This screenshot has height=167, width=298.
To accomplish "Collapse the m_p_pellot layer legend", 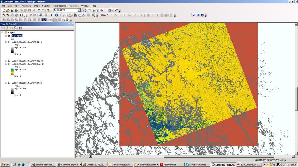I will [x=6, y=36].
